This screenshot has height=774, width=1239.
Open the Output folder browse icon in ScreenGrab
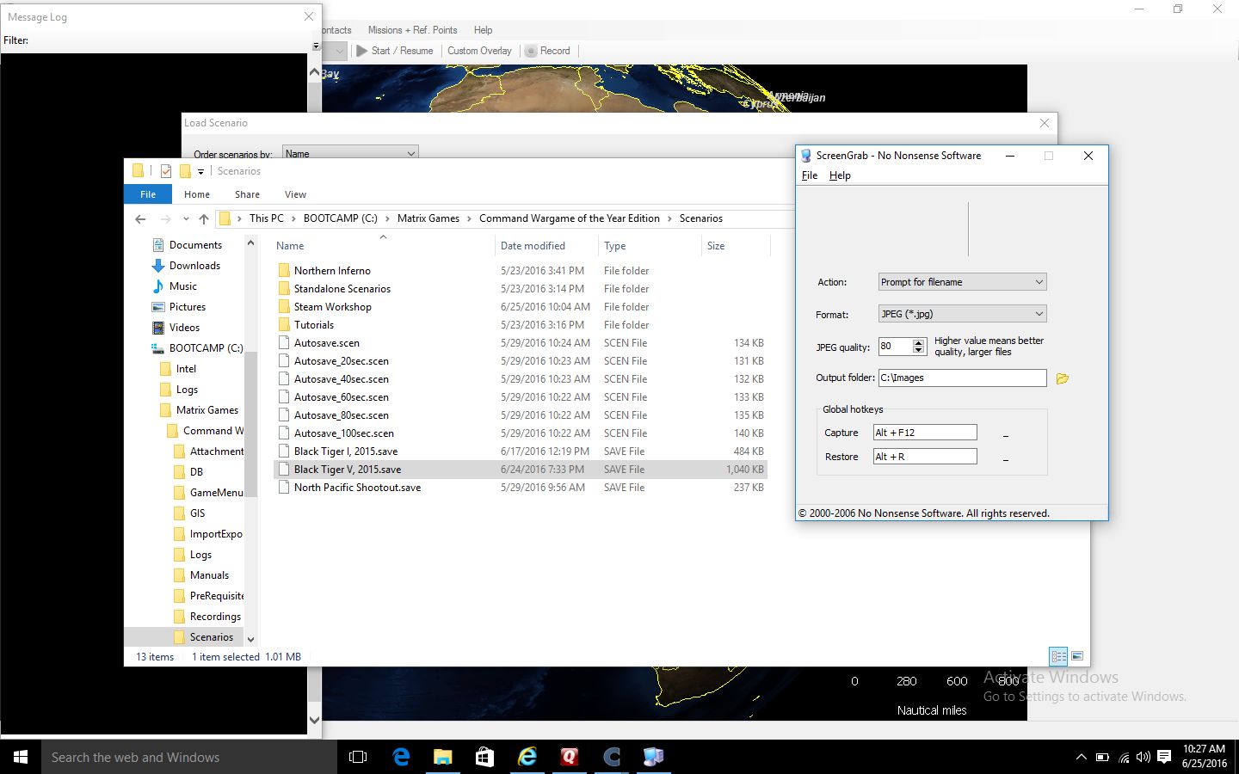pyautogui.click(x=1063, y=378)
